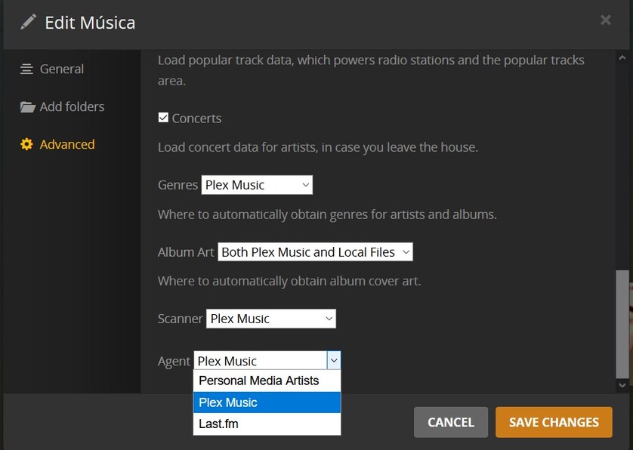633x450 pixels.
Task: Click the vertical scrollbar thumb
Action: tap(622, 323)
